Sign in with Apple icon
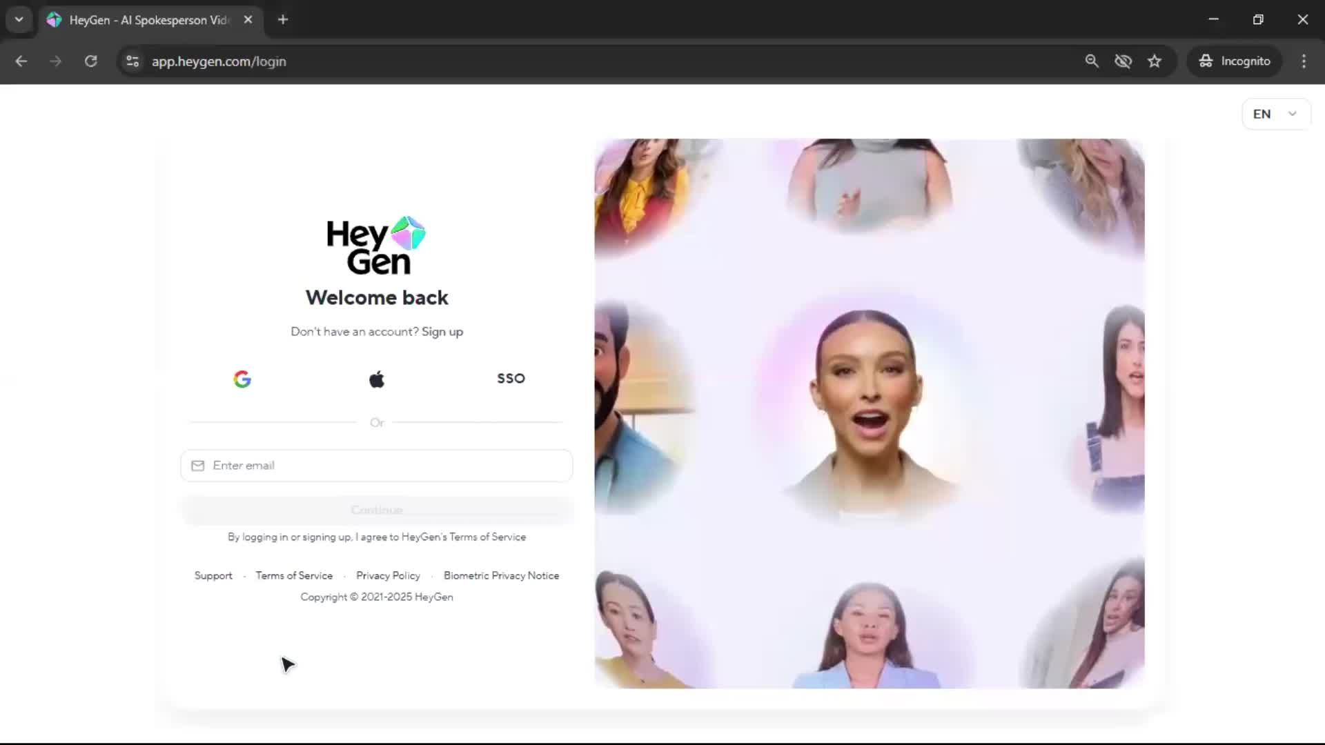This screenshot has height=745, width=1325. (x=377, y=379)
